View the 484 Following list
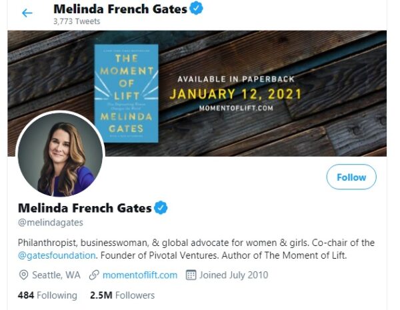 pos(47,295)
